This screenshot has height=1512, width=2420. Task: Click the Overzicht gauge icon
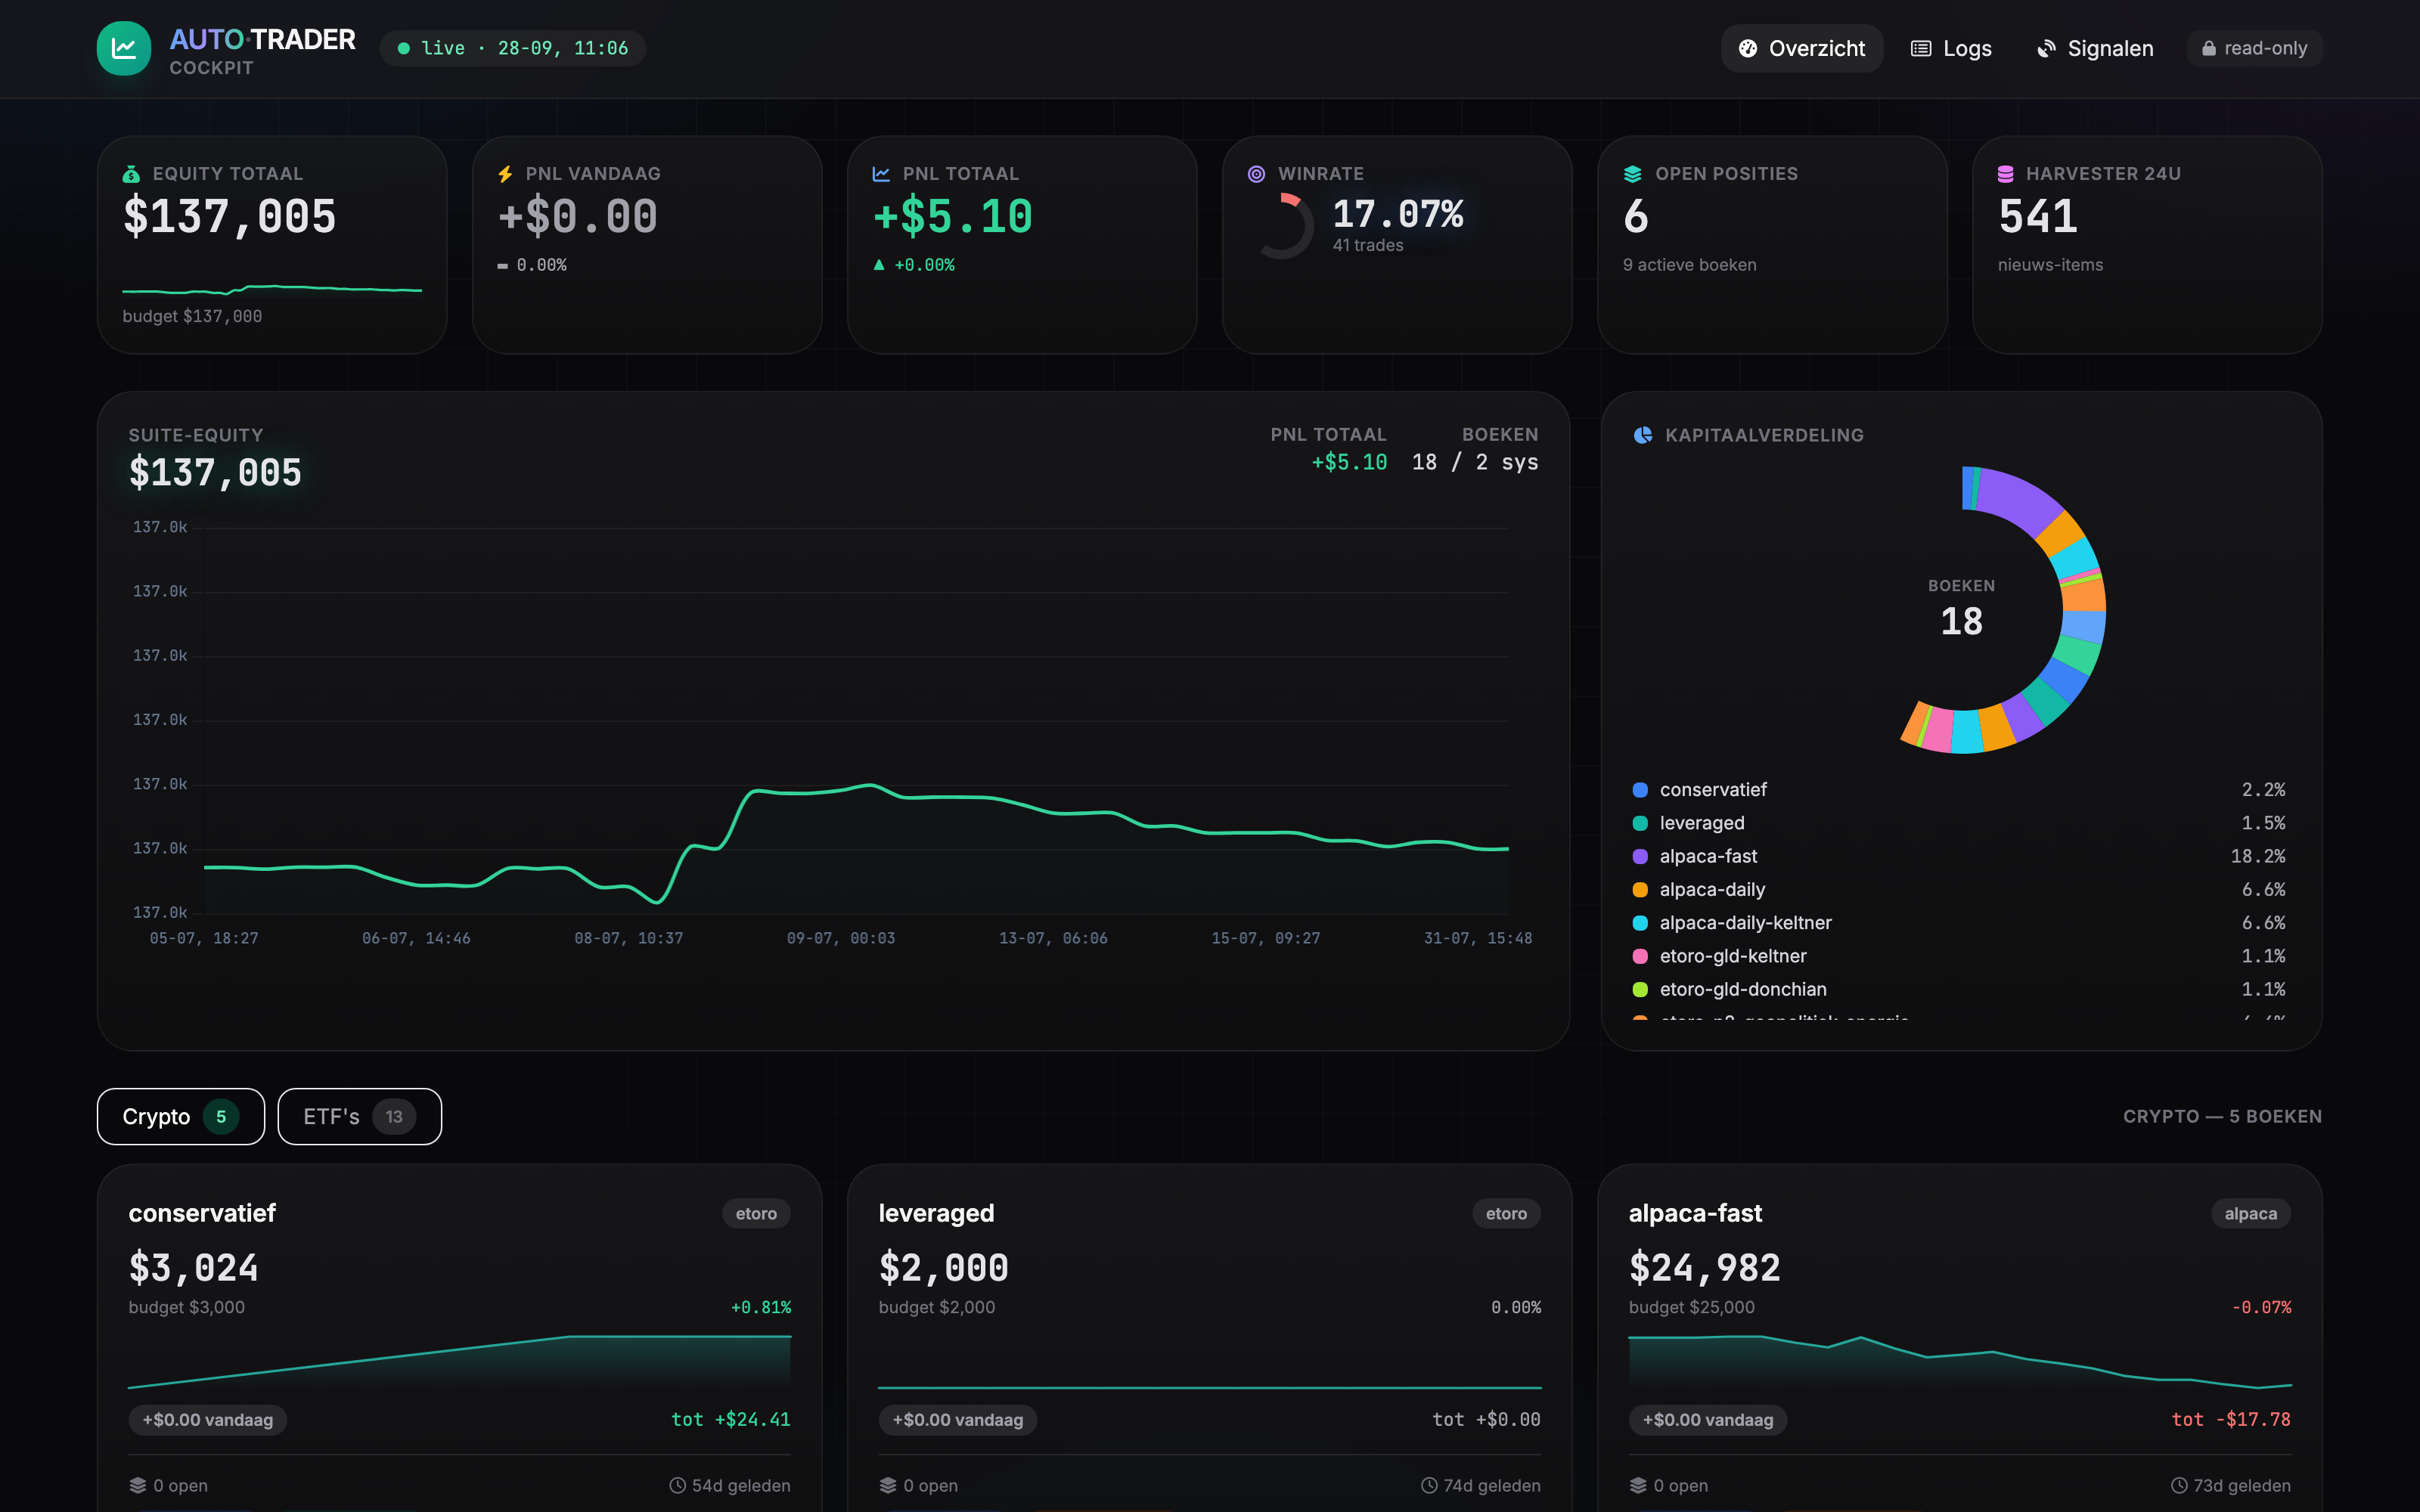(x=1748, y=48)
